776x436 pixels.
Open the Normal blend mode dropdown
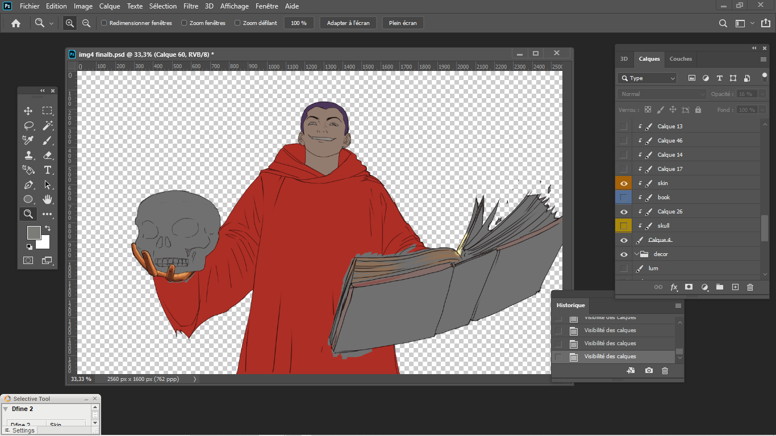662,94
